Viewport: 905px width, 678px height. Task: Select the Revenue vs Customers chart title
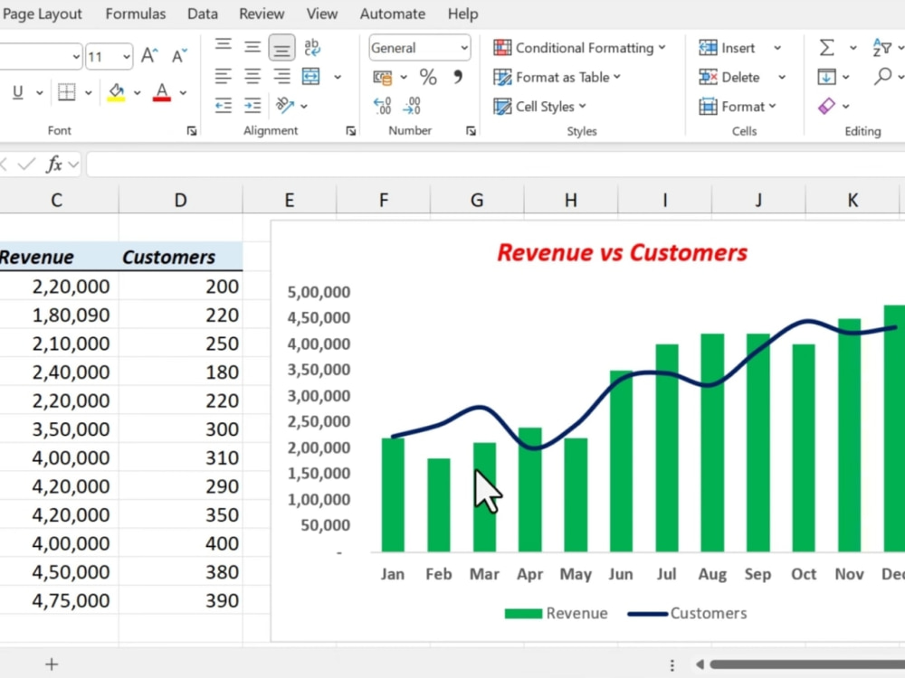click(x=623, y=252)
